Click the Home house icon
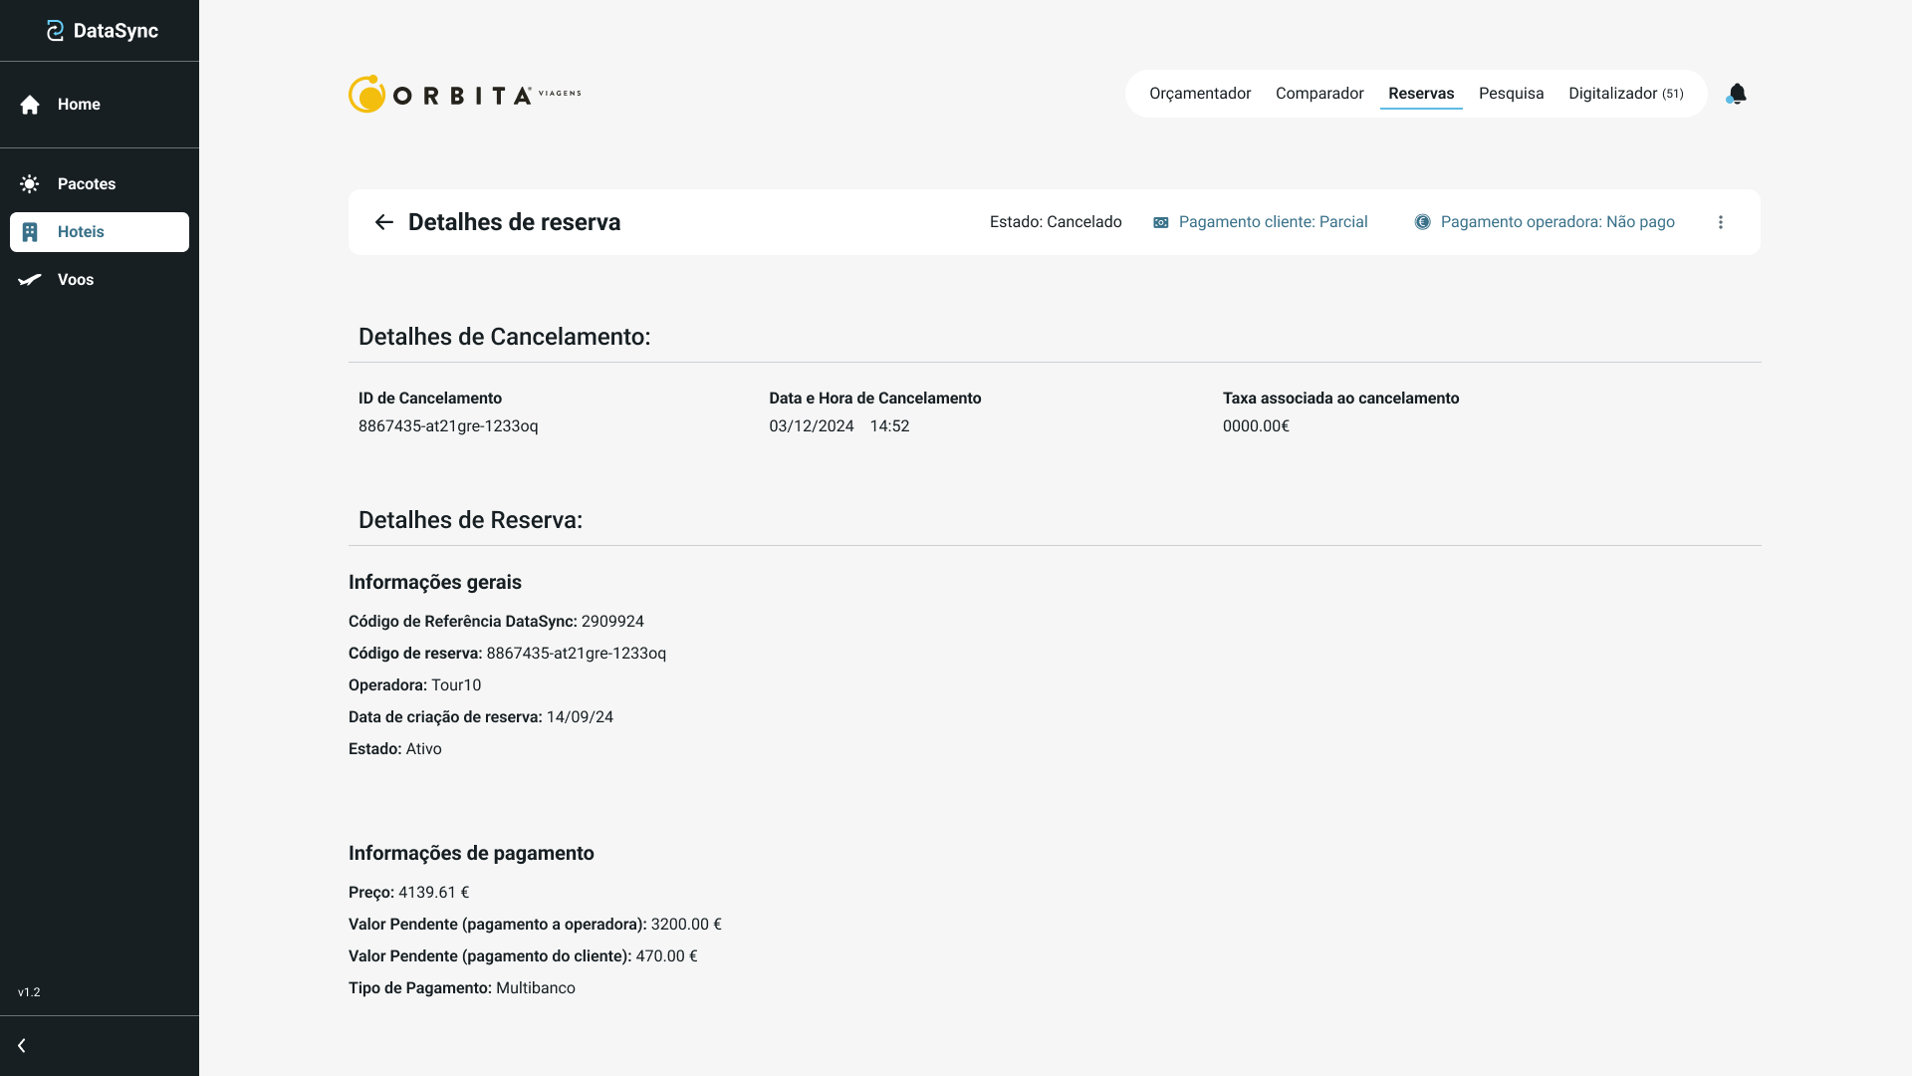Image resolution: width=1912 pixels, height=1076 pixels. (x=30, y=105)
